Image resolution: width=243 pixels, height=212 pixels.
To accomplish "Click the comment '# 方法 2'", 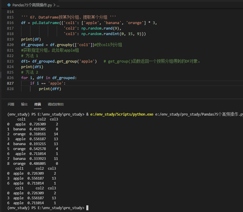I will point(30,72).
